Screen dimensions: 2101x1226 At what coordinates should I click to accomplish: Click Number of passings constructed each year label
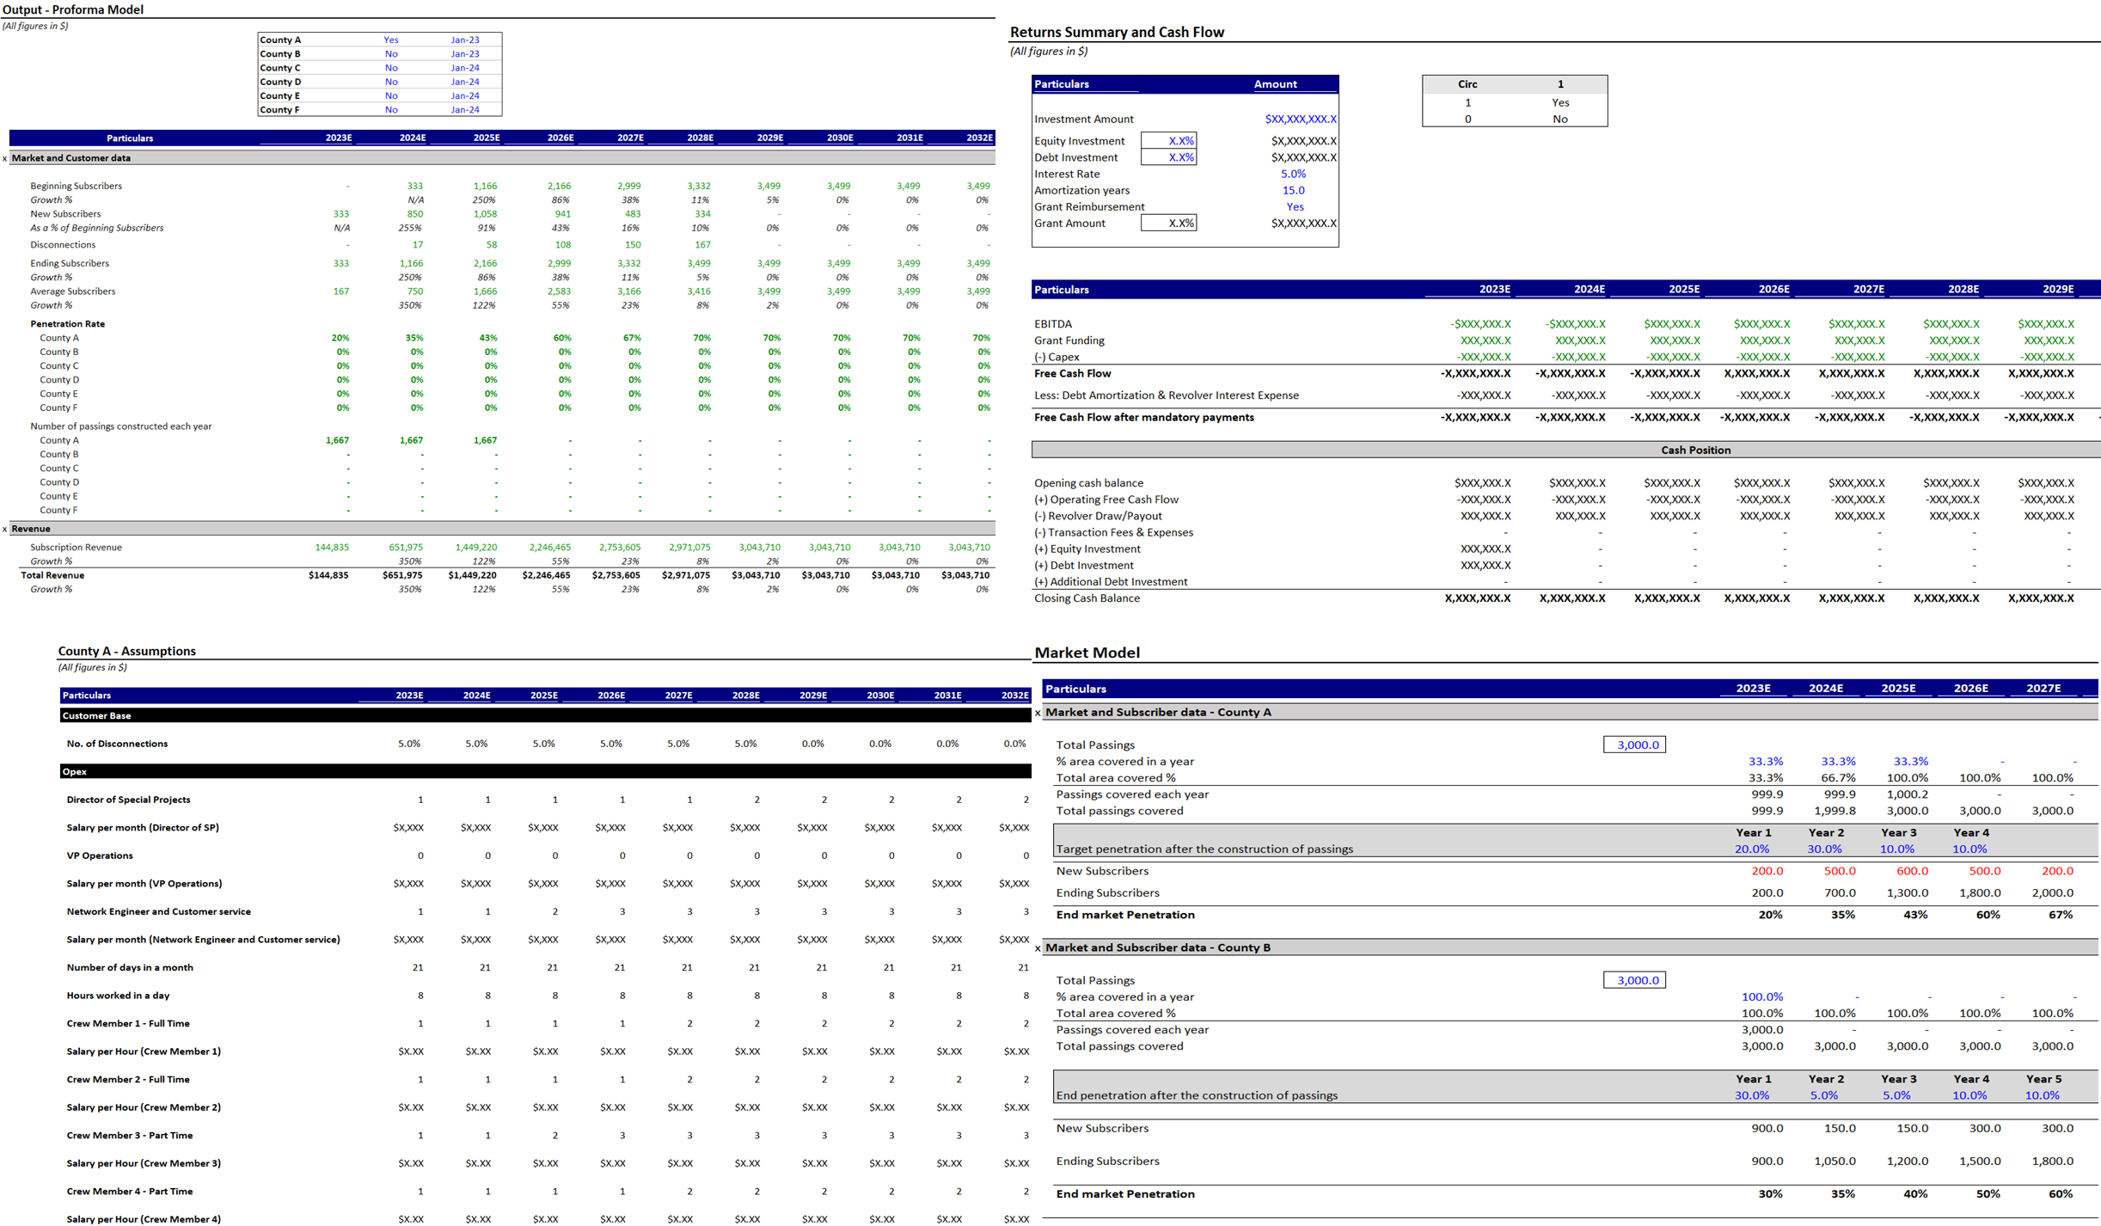[x=120, y=426]
